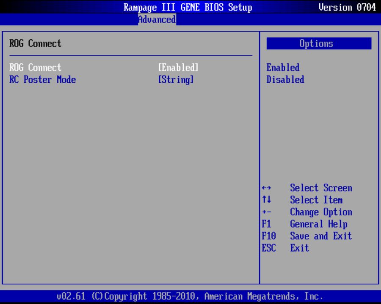Click the General Help legend entry

(318, 224)
